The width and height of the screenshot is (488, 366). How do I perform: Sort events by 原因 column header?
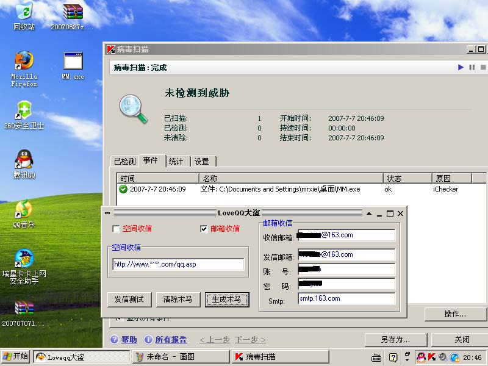(452, 178)
